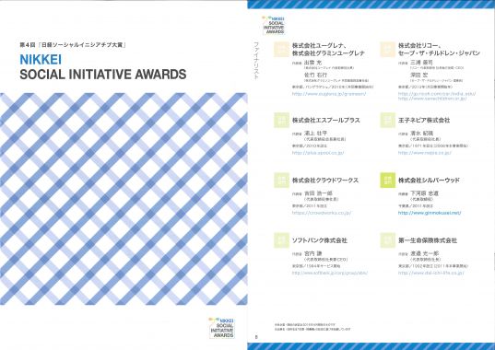Click the badge icon beside 株式会社リコー
Screen dimensions: 495x350
(387, 49)
